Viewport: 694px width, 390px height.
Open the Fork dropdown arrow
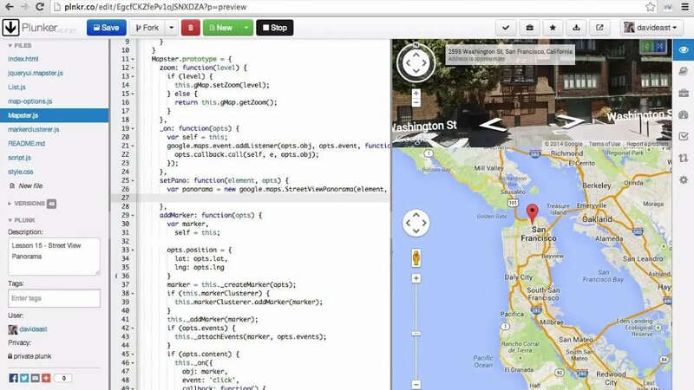point(172,28)
